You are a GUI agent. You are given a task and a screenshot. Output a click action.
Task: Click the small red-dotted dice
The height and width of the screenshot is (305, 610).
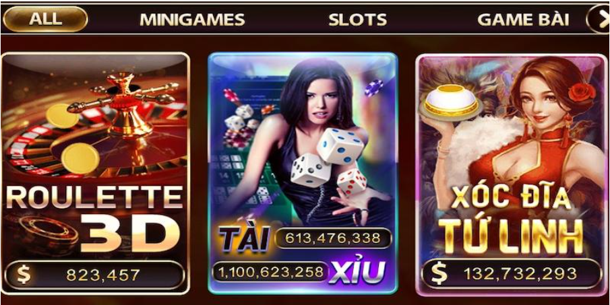(x=352, y=181)
